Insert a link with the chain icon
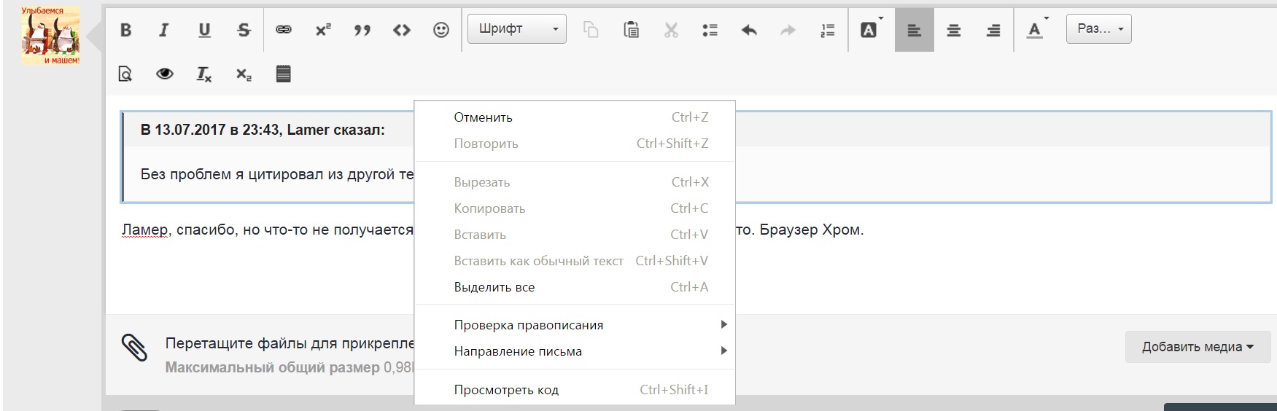This screenshot has height=411, width=1277. coord(283,30)
